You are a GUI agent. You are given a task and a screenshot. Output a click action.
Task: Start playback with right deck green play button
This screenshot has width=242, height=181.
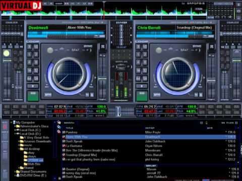click(142, 96)
